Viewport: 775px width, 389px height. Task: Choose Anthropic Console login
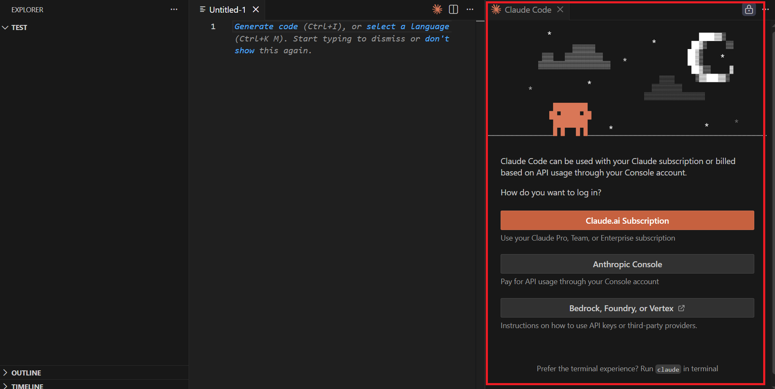pos(627,264)
